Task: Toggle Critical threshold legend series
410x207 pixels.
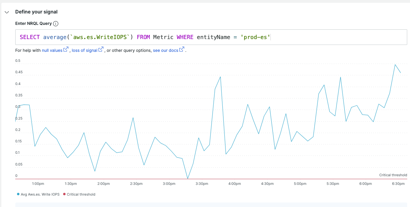Action: tap(79, 194)
